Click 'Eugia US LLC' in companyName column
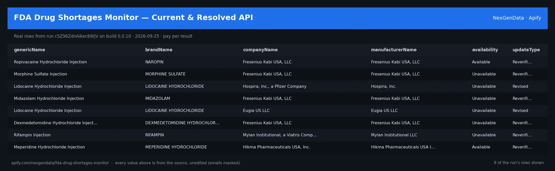Image resolution: width=555 pixels, height=171 pixels. click(x=256, y=111)
